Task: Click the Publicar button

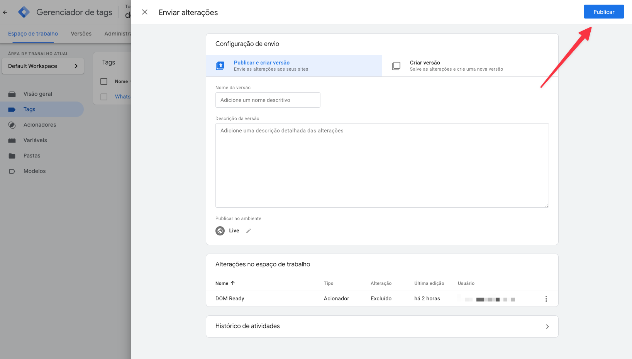Action: [x=603, y=12]
